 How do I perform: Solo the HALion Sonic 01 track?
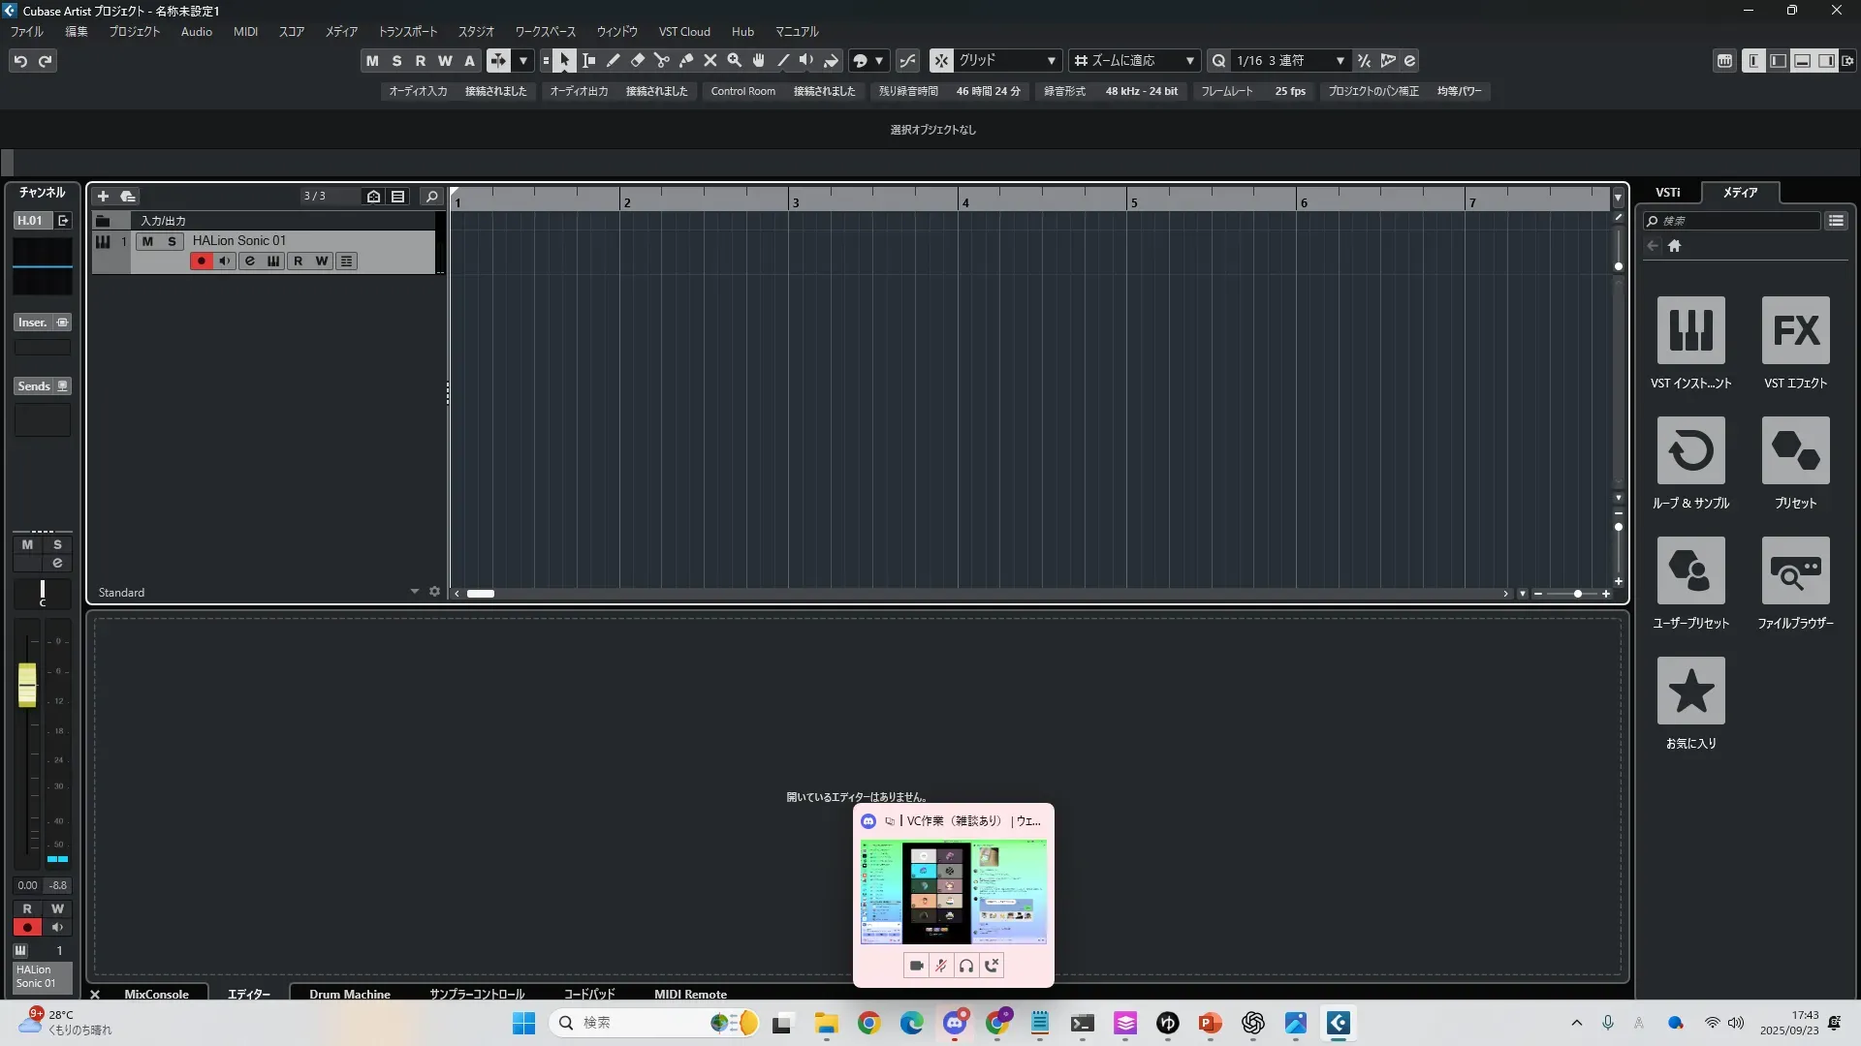click(172, 241)
